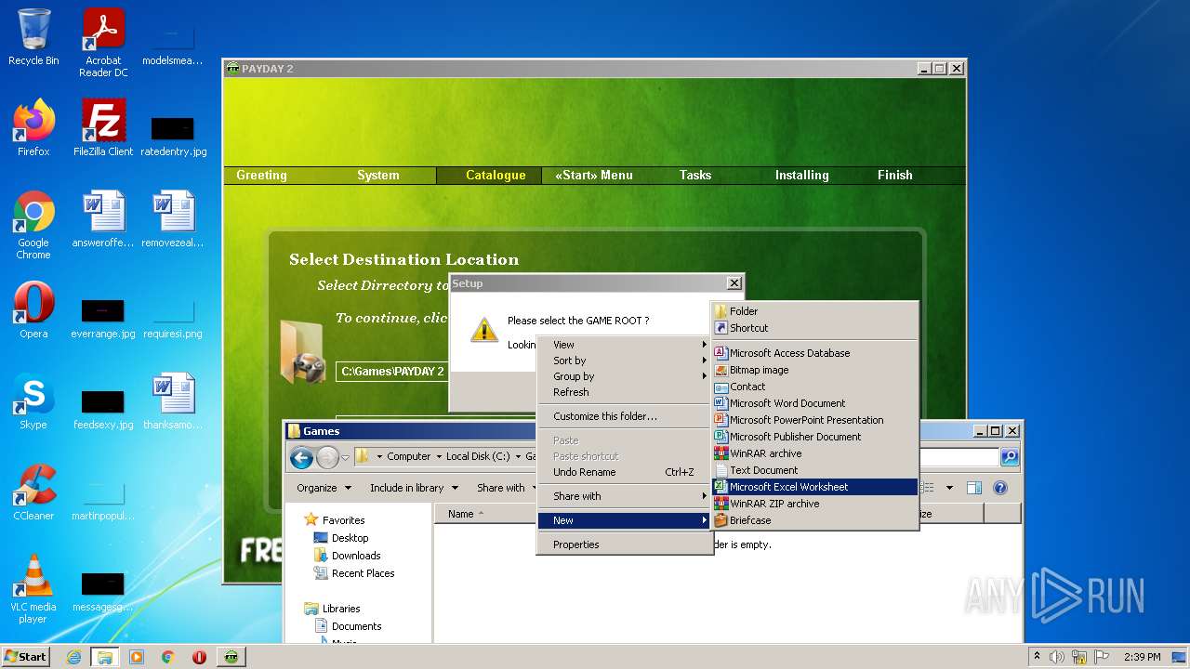Click the Explorer help question icon
This screenshot has width=1190, height=669.
click(1000, 488)
